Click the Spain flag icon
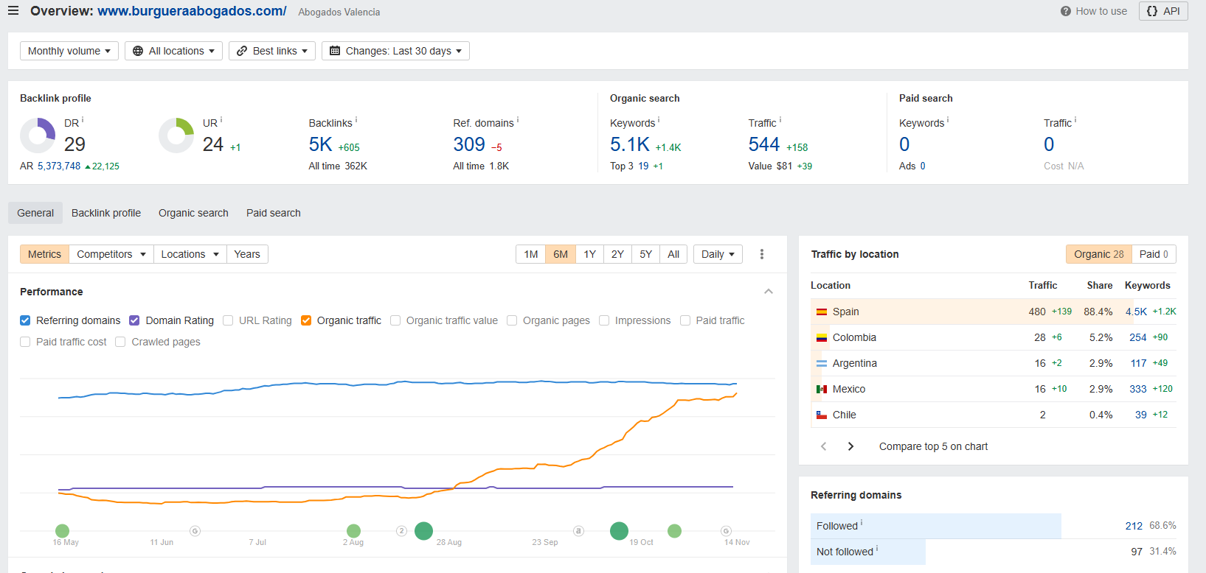The image size is (1206, 573). (822, 312)
